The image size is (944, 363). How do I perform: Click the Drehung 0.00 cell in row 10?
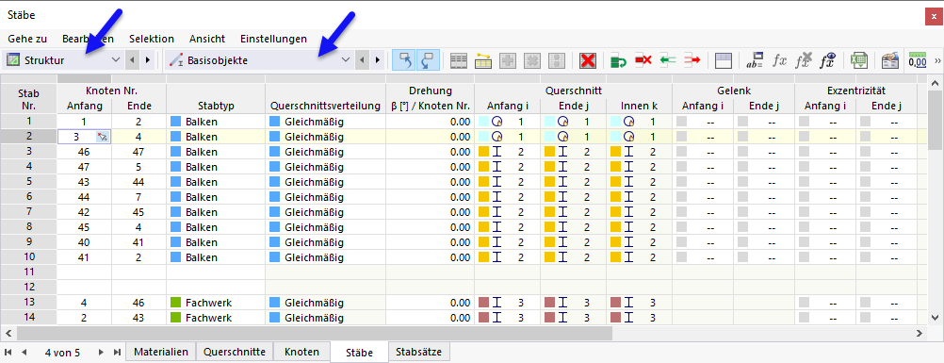tap(430, 257)
